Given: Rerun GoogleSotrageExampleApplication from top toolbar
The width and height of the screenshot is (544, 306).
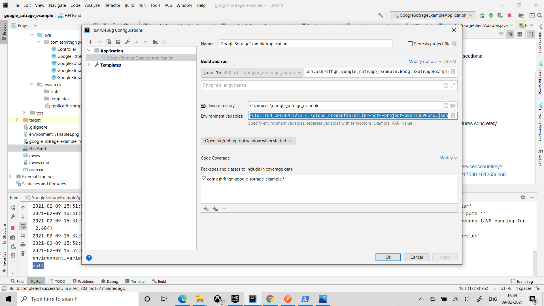Looking at the screenshot, I should (482, 15).
